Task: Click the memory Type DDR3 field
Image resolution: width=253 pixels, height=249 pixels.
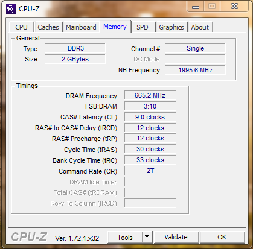Action: 75,48
